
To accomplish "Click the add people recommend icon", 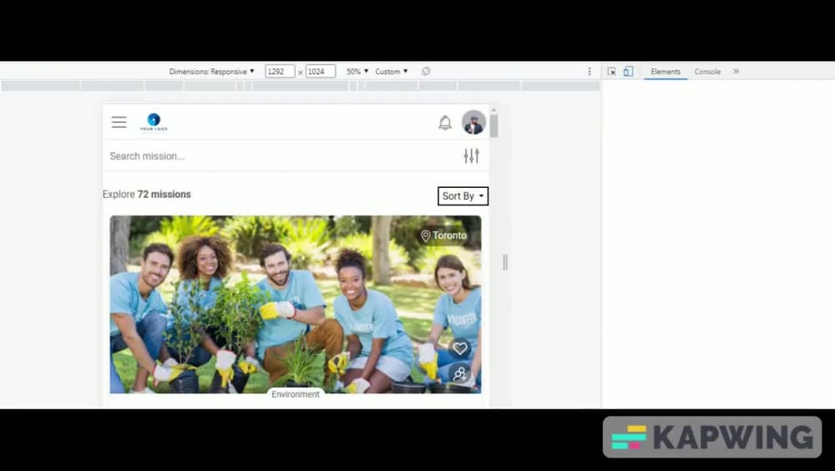I will click(460, 373).
